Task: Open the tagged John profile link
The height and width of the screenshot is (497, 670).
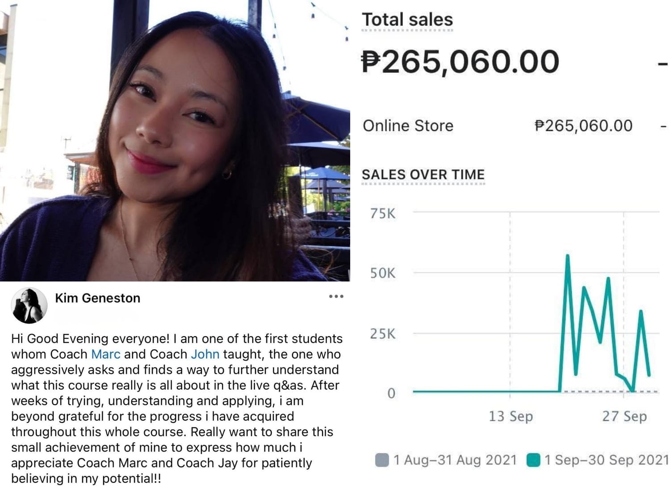Action: pos(205,354)
